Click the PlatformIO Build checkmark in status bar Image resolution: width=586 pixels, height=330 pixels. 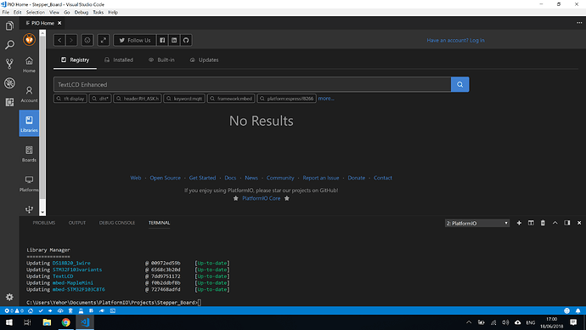(x=41, y=311)
